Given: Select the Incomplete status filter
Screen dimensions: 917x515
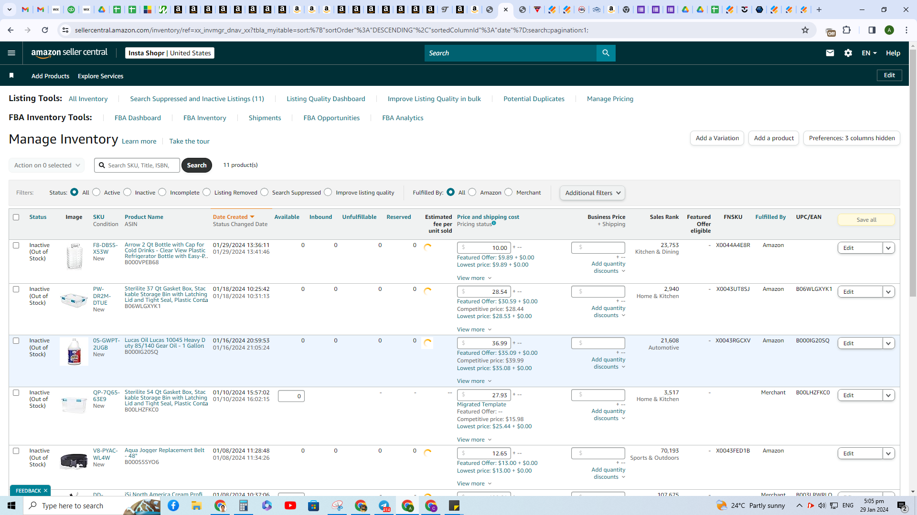Looking at the screenshot, I should click(x=162, y=192).
